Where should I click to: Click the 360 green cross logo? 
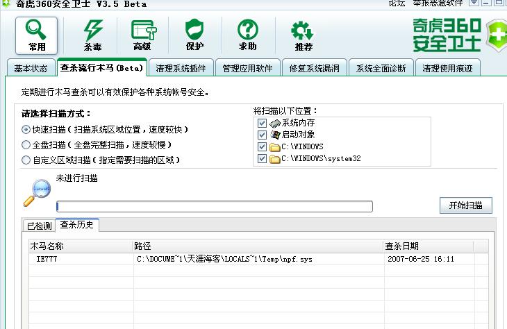(x=496, y=33)
